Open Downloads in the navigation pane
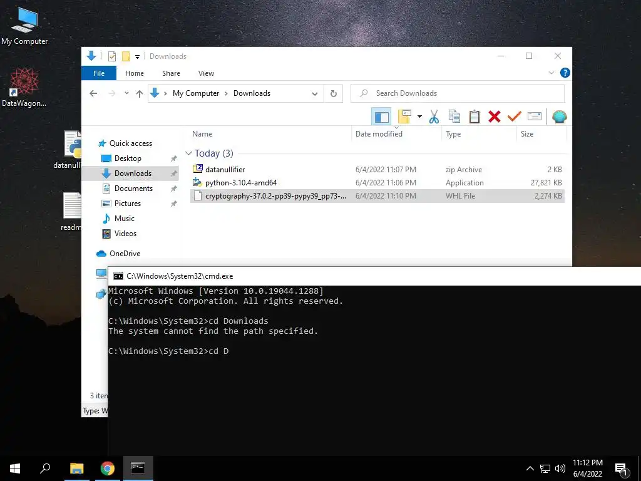The image size is (641, 481). [x=133, y=173]
